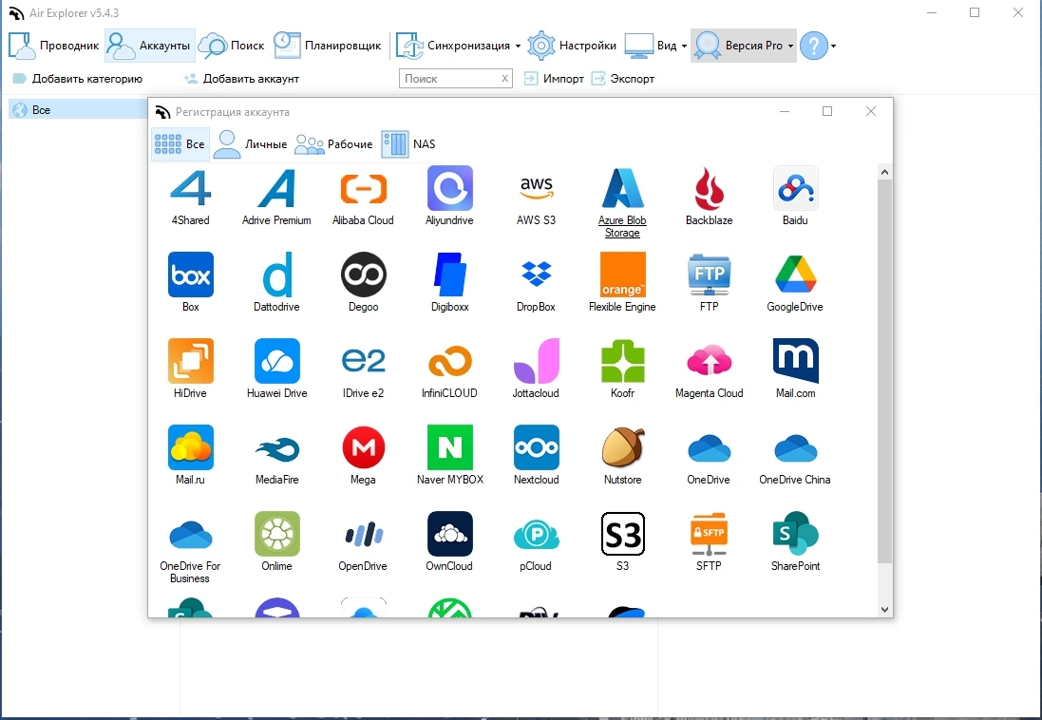Select the Aliyundrive service icon

pyautogui.click(x=450, y=189)
